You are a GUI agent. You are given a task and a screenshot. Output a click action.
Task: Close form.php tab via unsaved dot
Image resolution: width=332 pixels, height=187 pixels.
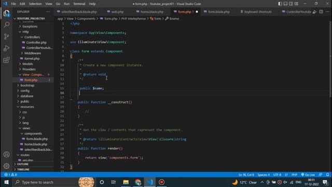pos(197,12)
